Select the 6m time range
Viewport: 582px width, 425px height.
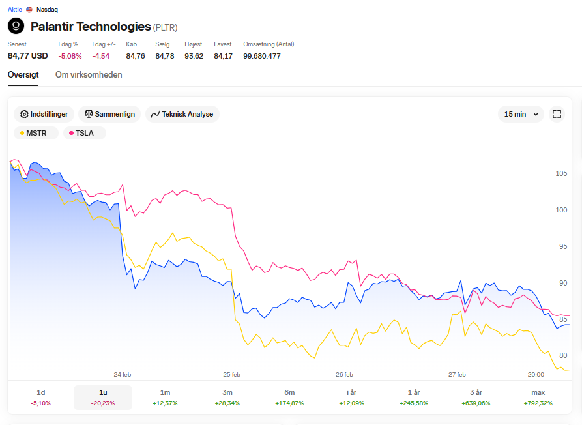click(x=289, y=398)
